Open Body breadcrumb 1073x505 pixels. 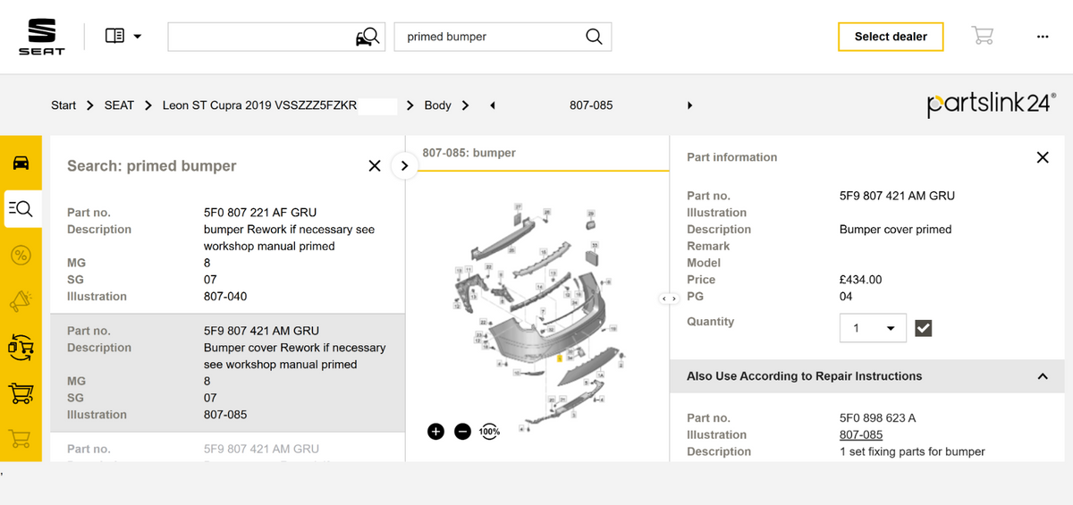pos(437,105)
